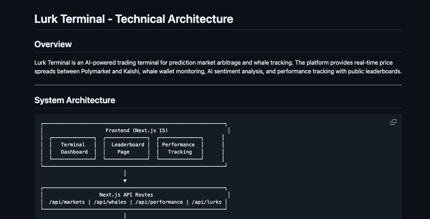430x219 pixels.
Task: Click the word Polymarket in the overview
Action: point(96,72)
